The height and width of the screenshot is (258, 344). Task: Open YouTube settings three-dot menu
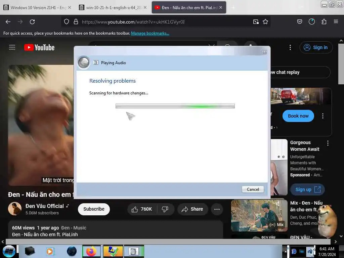[290, 47]
